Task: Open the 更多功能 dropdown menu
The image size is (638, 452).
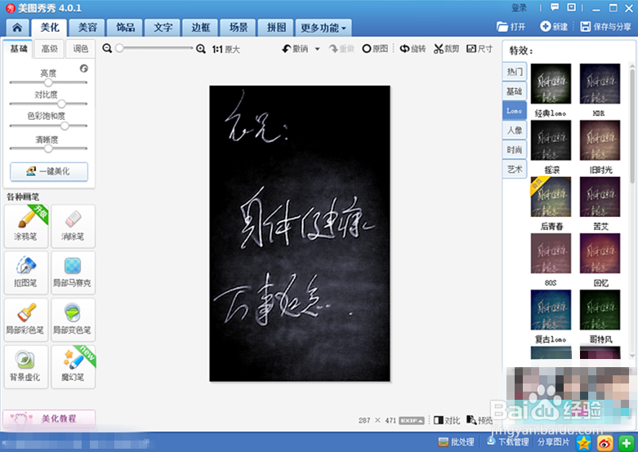Action: (x=323, y=28)
